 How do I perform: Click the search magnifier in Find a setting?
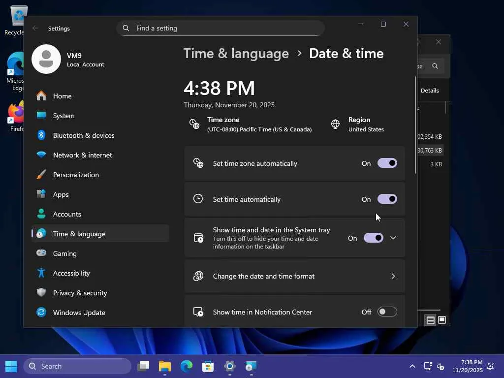[x=126, y=28]
